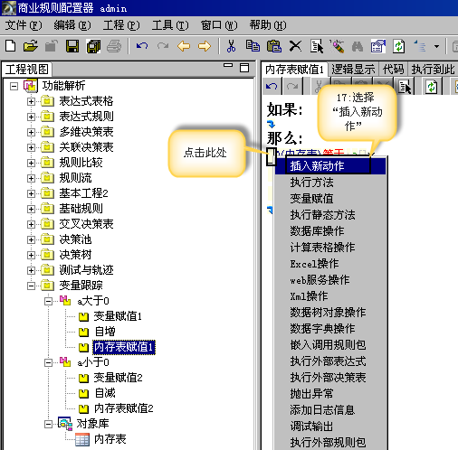The image size is (458, 450).
Task: Click editor toolbar document-with-cursor icon
Action: tap(405, 87)
